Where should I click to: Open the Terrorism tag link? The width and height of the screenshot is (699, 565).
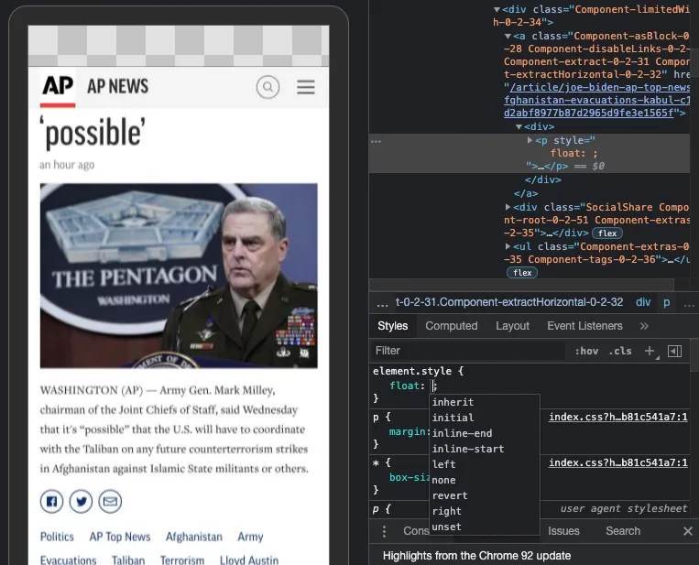[182, 560]
